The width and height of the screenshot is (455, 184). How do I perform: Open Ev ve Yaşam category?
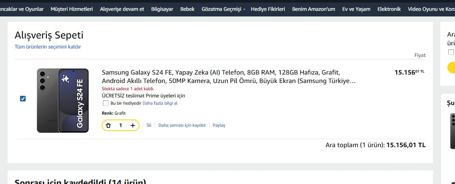(x=356, y=9)
